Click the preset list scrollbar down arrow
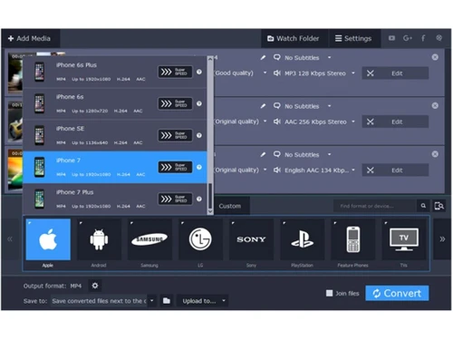 pos(210,212)
